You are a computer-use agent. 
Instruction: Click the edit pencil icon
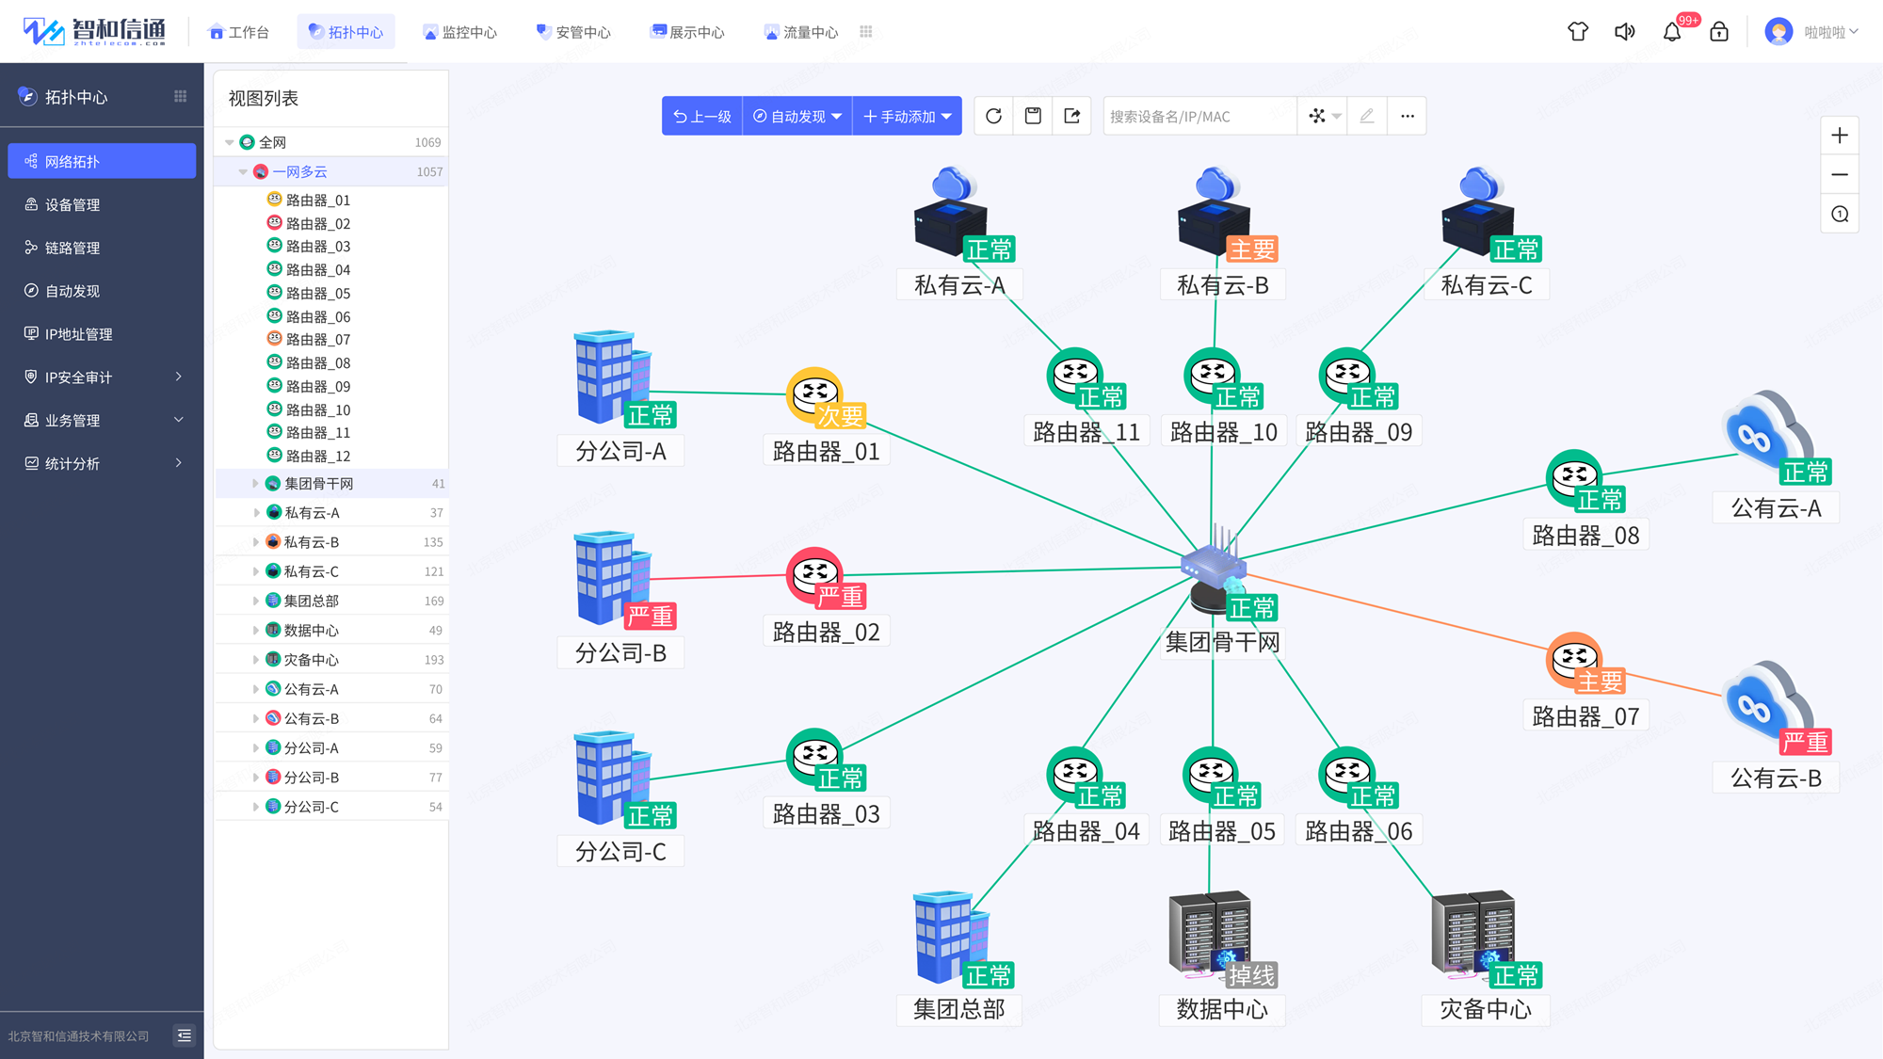pyautogui.click(x=1367, y=116)
